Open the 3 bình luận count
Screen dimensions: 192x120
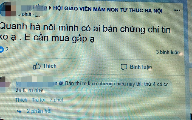(x=168, y=52)
